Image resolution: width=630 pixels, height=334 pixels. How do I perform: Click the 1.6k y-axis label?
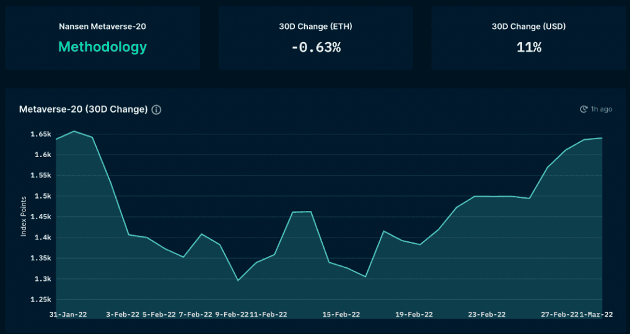[x=43, y=155]
